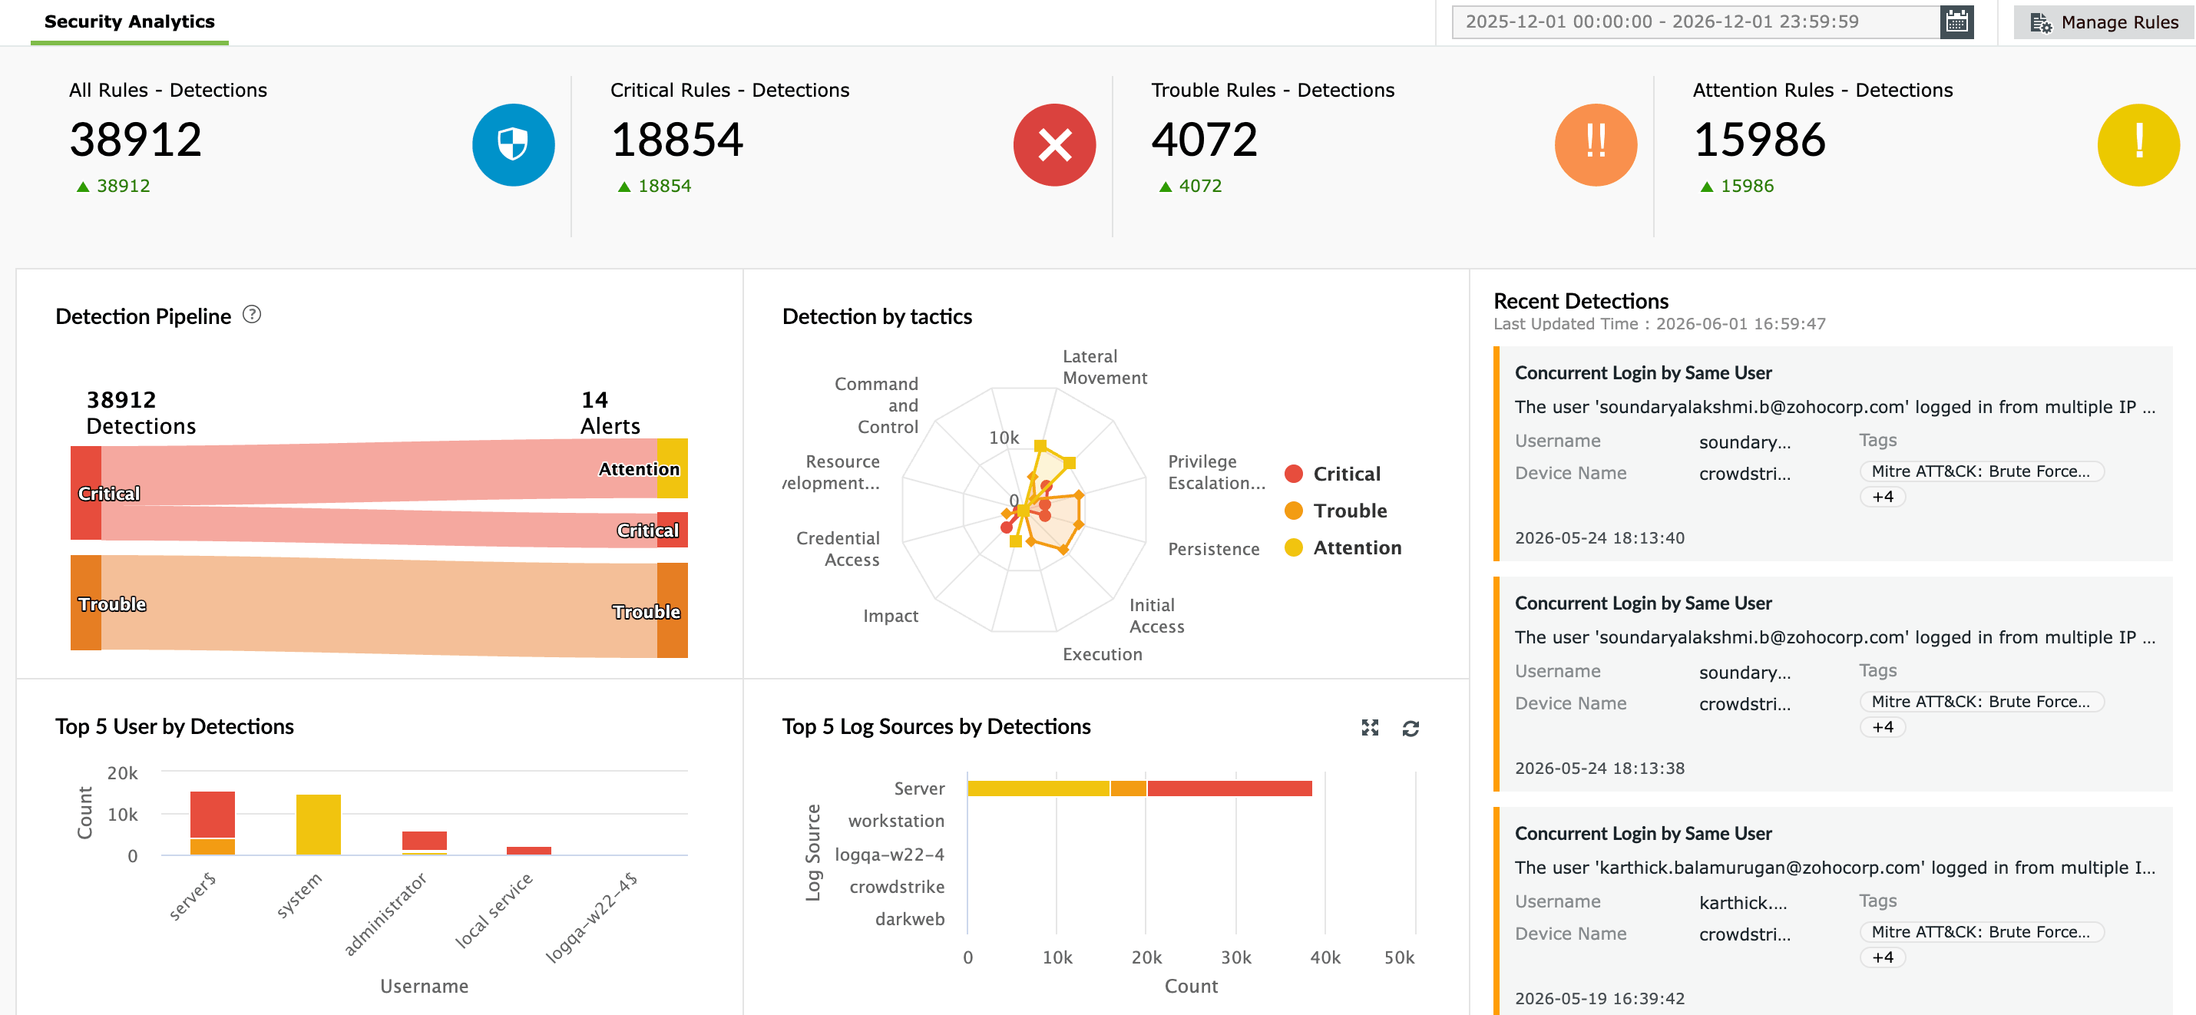Click the All Rules 38912 detection count
The height and width of the screenshot is (1015, 2196).
[136, 139]
